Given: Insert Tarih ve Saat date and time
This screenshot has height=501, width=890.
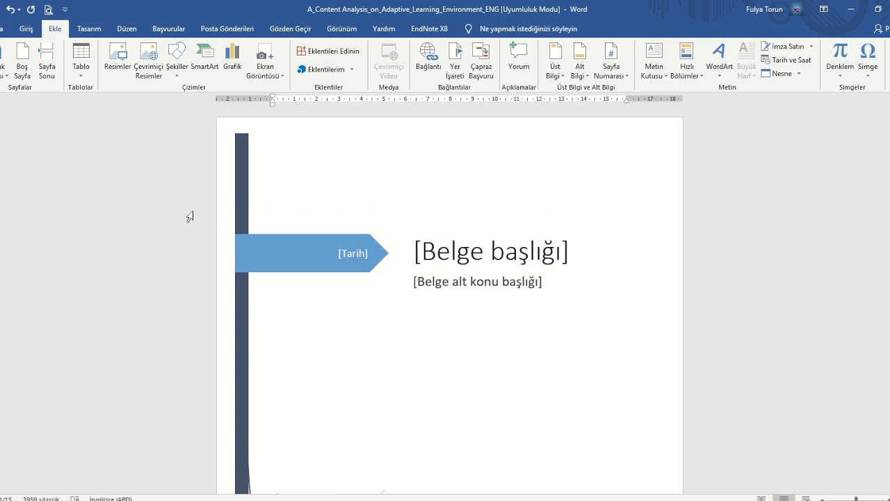Looking at the screenshot, I should click(786, 60).
